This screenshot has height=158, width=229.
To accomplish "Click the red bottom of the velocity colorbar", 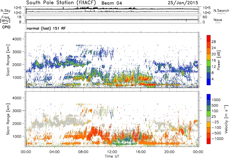I will pyautogui.click(x=209, y=141).
